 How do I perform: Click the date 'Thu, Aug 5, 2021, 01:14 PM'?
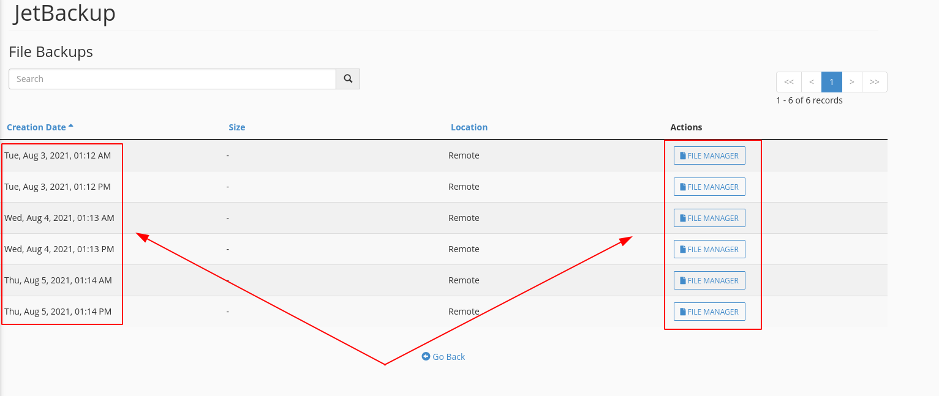click(58, 312)
